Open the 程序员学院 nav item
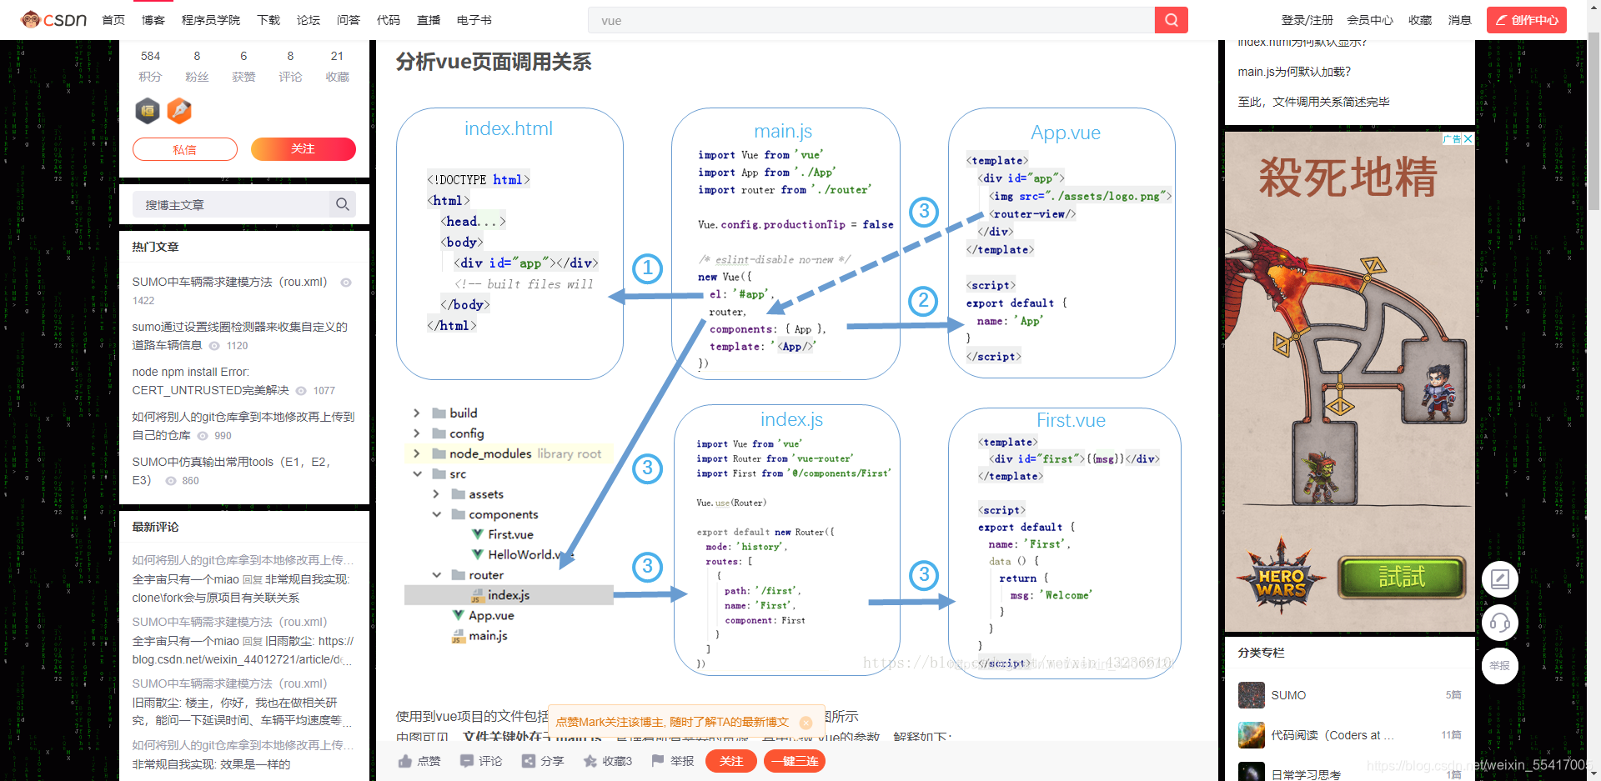The image size is (1601, 781). [211, 20]
